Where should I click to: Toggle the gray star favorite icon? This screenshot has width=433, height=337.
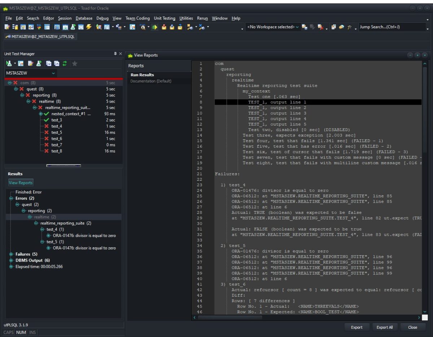tap(75, 64)
